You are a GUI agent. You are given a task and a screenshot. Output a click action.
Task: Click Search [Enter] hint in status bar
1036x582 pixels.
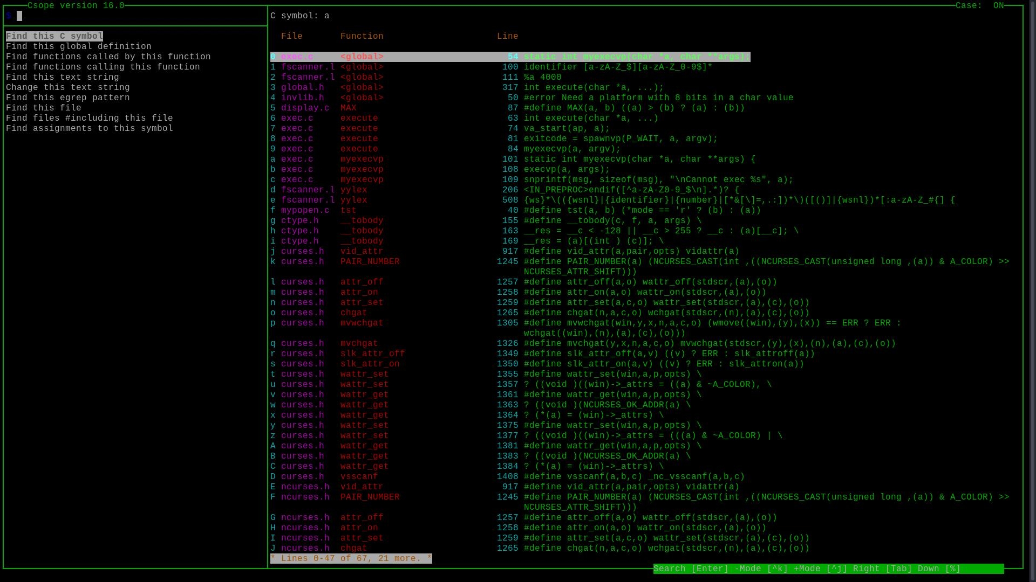tap(691, 569)
